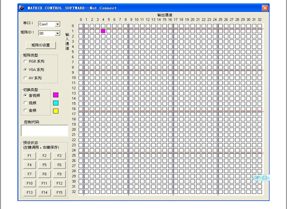The image size is (287, 209).
Task: Click the yellow audio color swatch
Action: 56,111
